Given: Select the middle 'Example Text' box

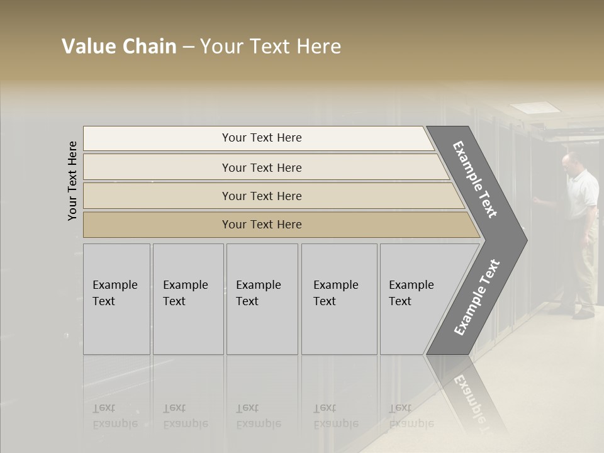Looking at the screenshot, I should pyautogui.click(x=262, y=299).
